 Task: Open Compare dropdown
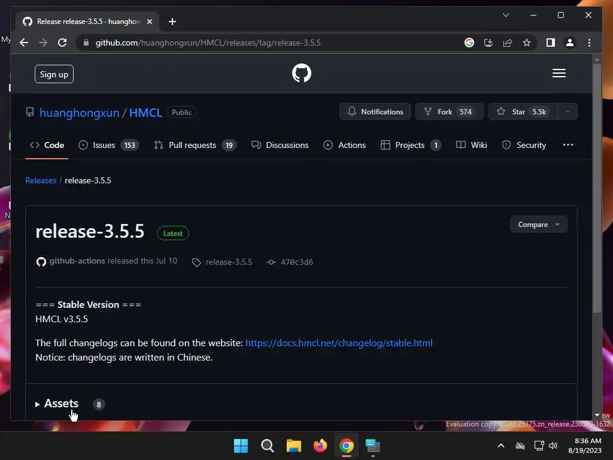pos(539,225)
